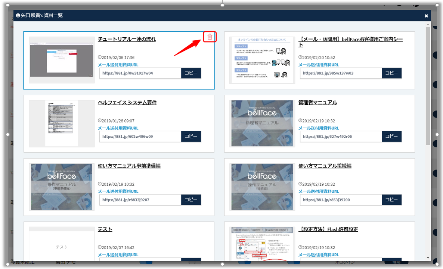The width and height of the screenshot is (443, 269).
Task: Open the 【メール・訪問用】bellFaceお客様用ご案内シート title
Action: pos(350,42)
